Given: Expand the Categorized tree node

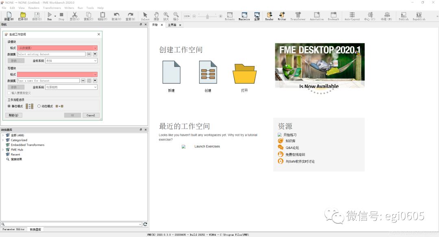Looking at the screenshot, I should (3, 140).
